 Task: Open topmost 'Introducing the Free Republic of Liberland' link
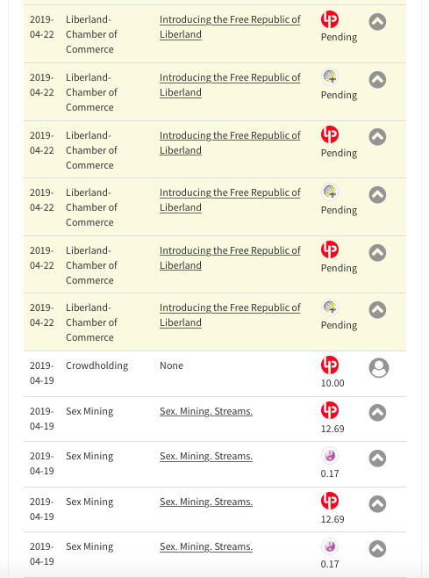click(230, 27)
